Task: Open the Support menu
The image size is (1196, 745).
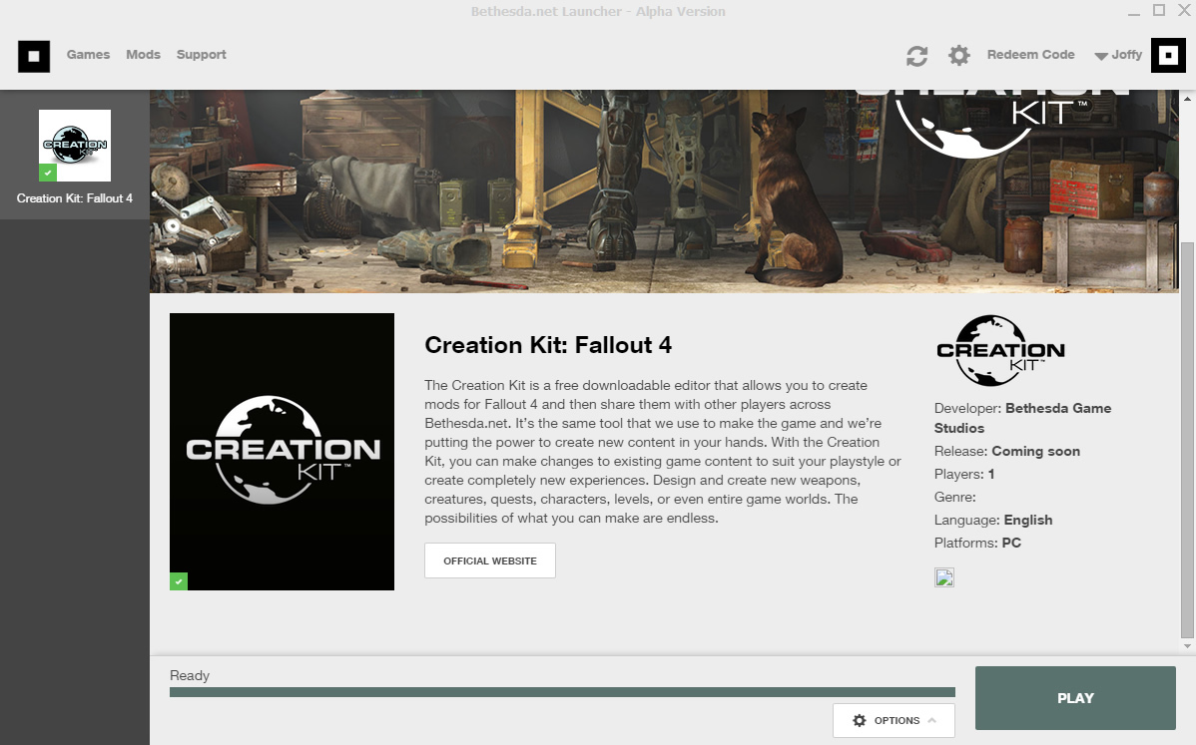Action: (202, 55)
